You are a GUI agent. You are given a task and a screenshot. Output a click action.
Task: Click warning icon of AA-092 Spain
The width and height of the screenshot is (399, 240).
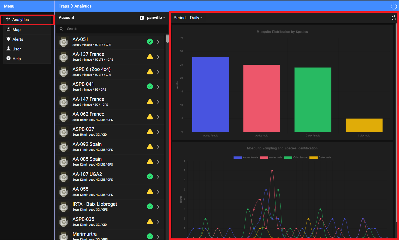click(x=150, y=146)
